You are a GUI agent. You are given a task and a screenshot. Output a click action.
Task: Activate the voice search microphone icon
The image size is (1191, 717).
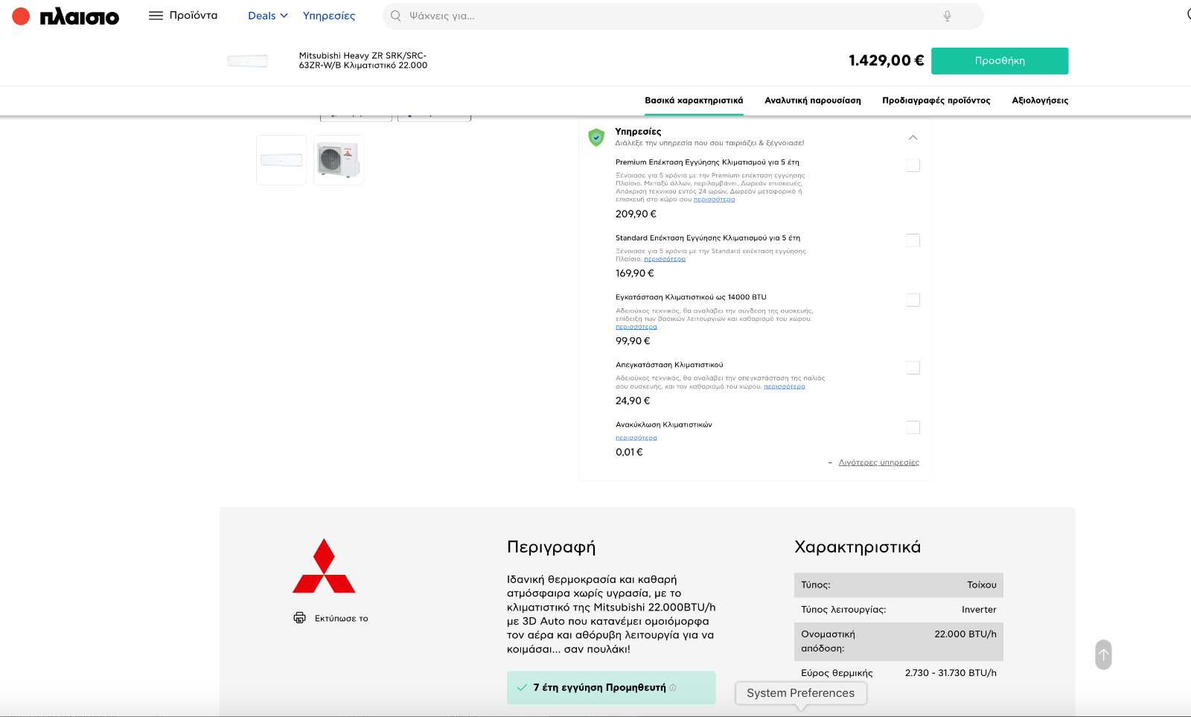pyautogui.click(x=947, y=16)
